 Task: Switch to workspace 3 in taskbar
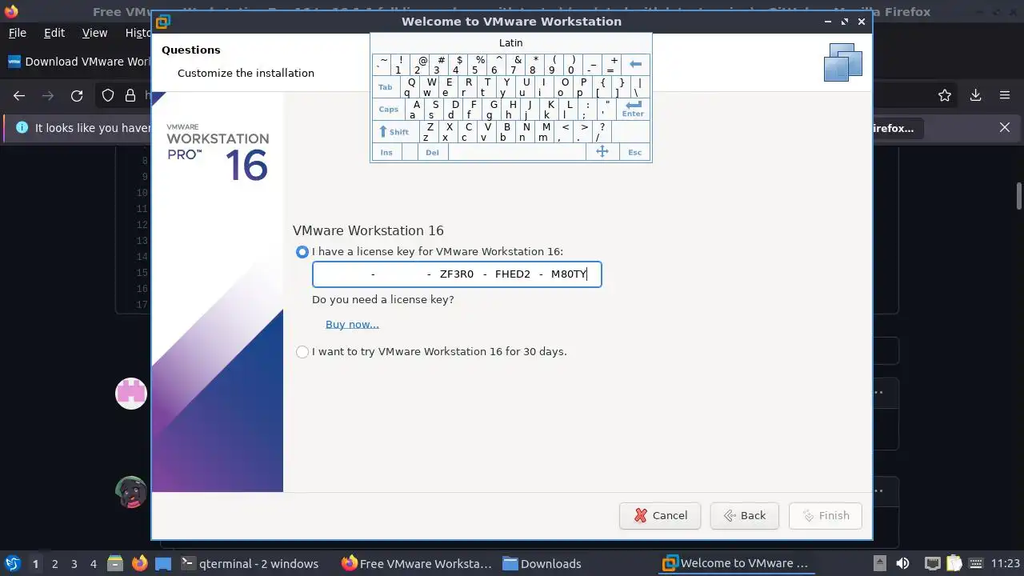[x=74, y=564]
